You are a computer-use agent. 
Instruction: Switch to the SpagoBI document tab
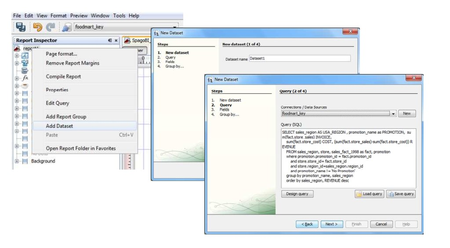(x=137, y=40)
